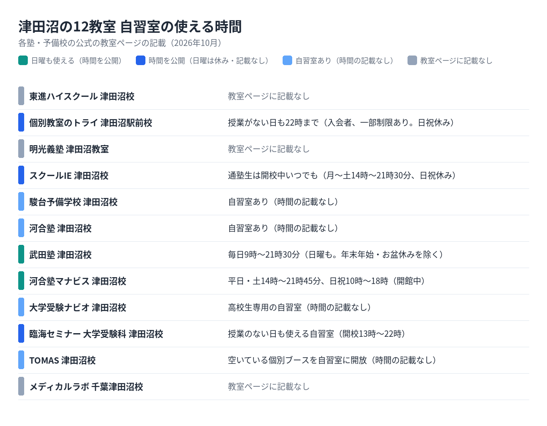Image resolution: width=547 pixels, height=426 pixels.
Task: Click メディカルラボ's value 教室ページに記載なし
Action: click(x=269, y=386)
